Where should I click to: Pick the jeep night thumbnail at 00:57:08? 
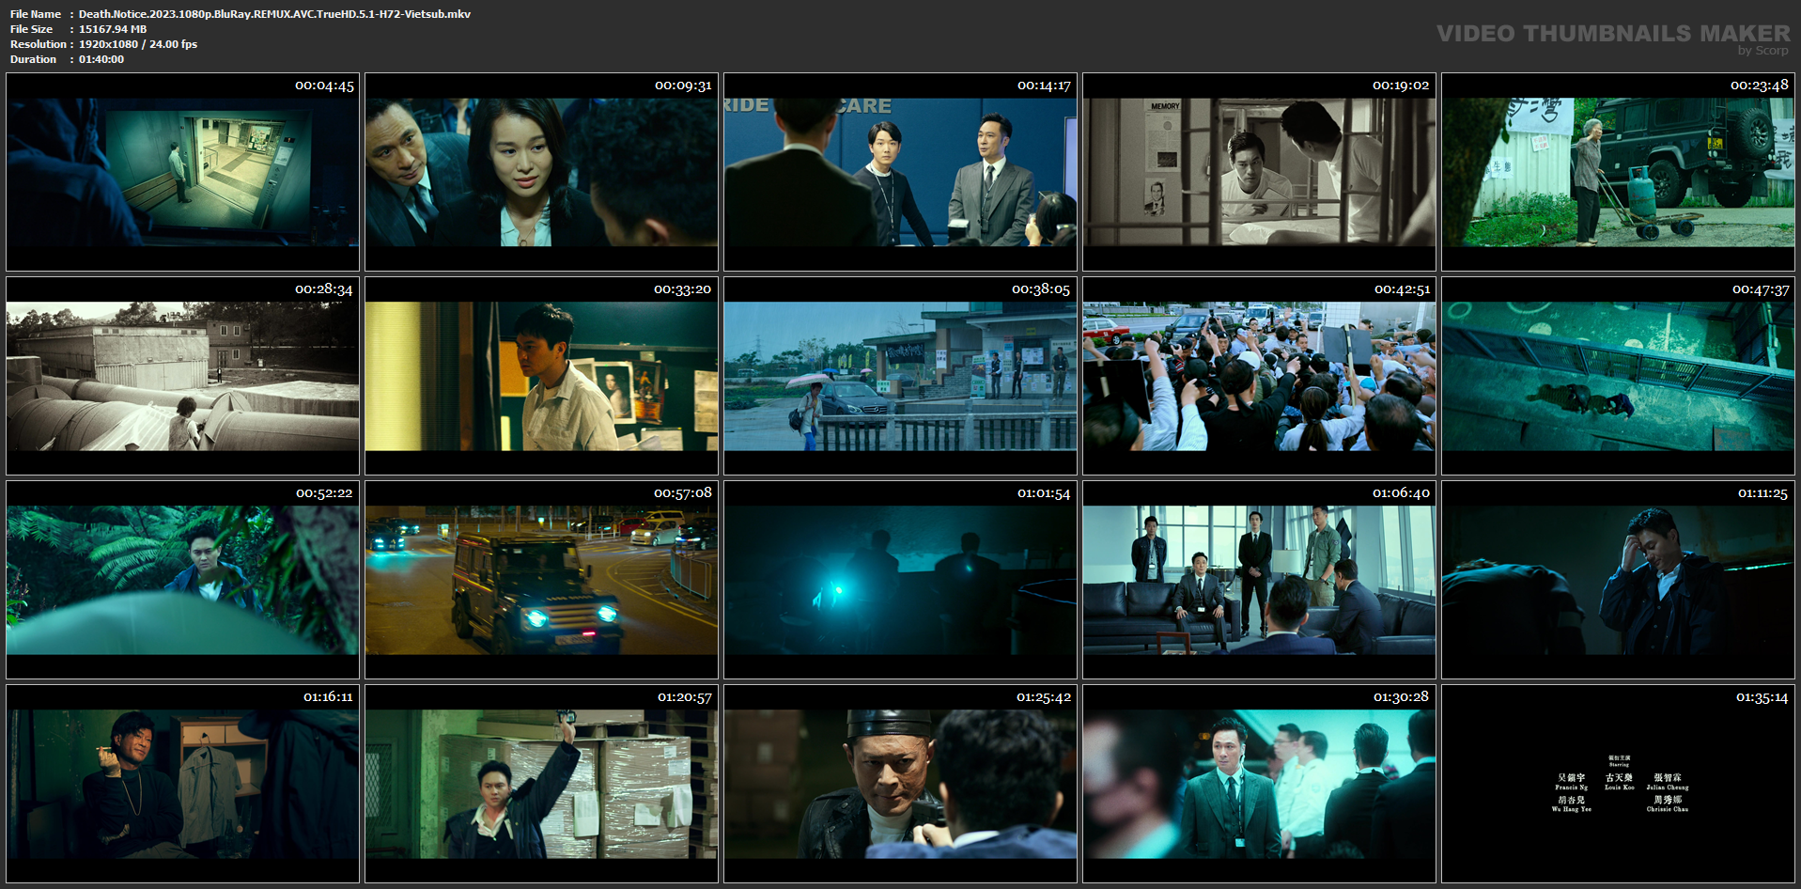541,580
